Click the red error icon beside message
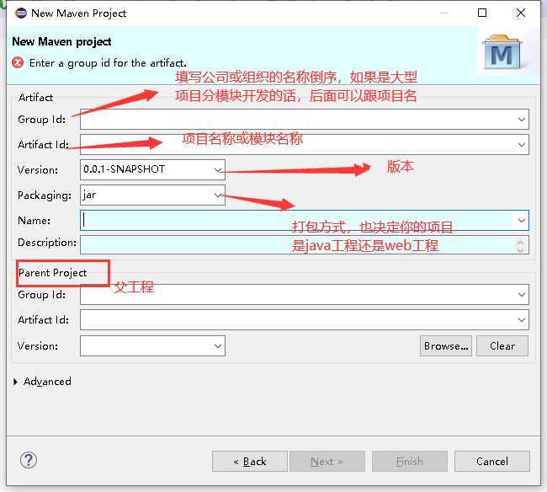 [x=18, y=63]
